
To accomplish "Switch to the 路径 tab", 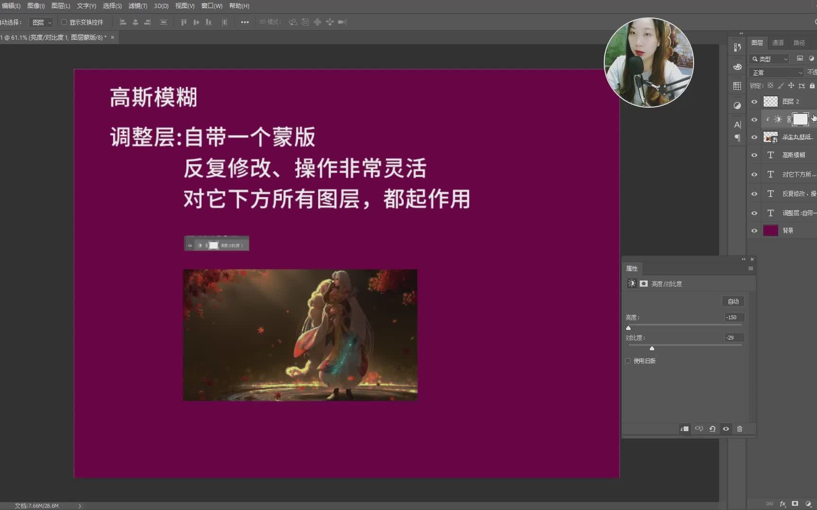I will [x=799, y=42].
